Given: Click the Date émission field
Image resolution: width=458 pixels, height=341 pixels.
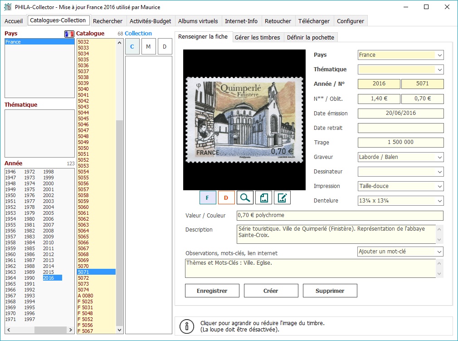Looking at the screenshot, I should (x=401, y=113).
